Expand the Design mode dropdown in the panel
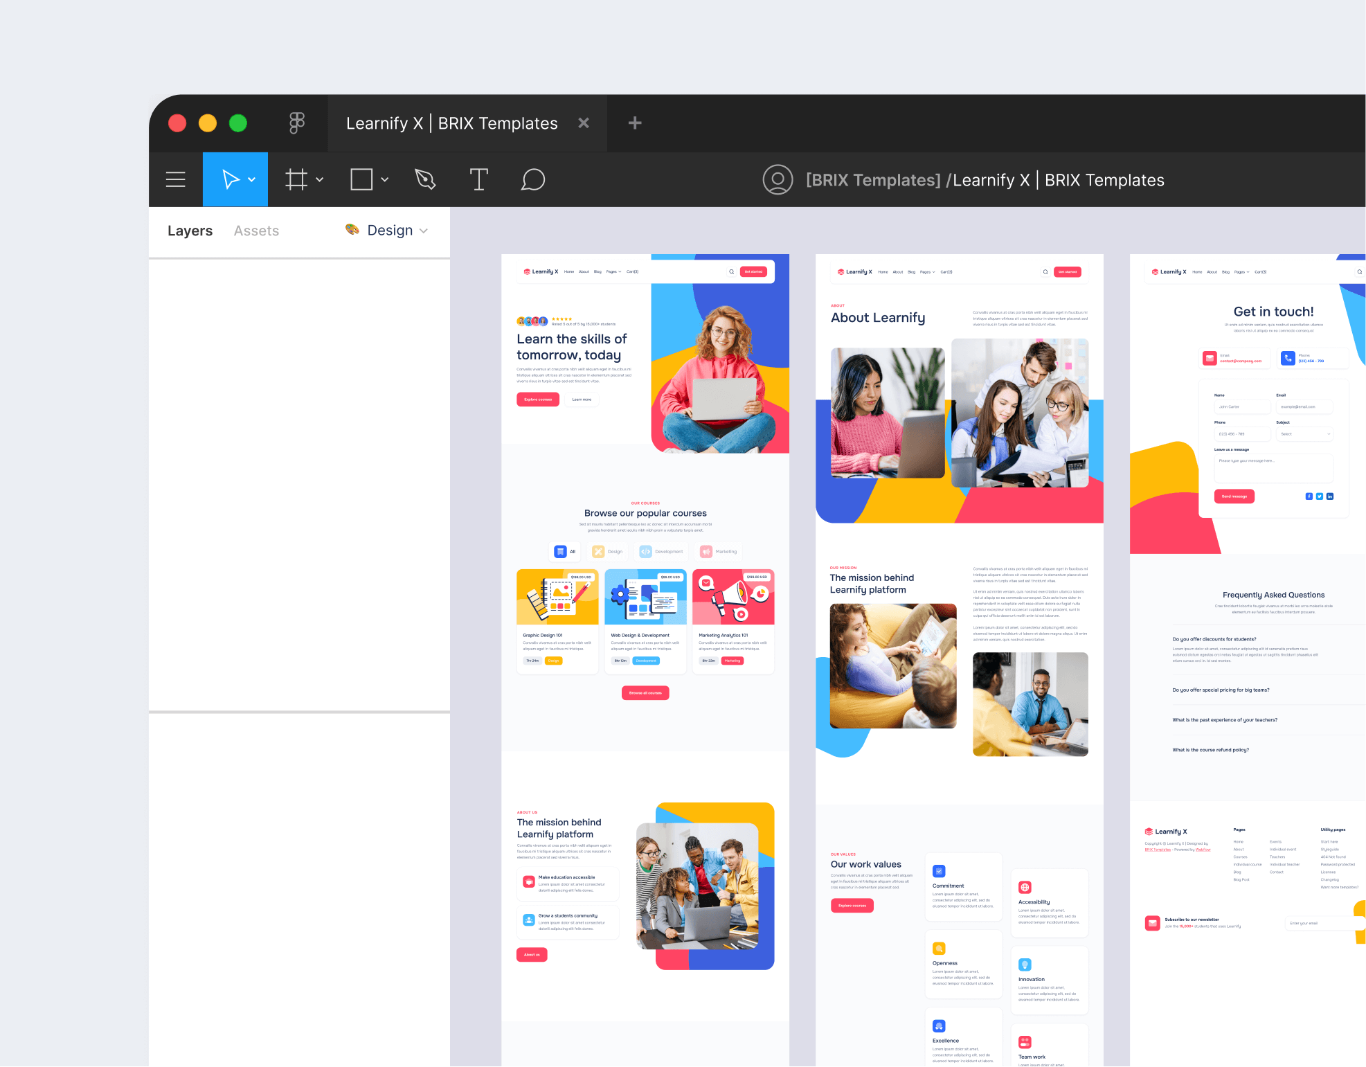This screenshot has height=1067, width=1366. tap(424, 231)
